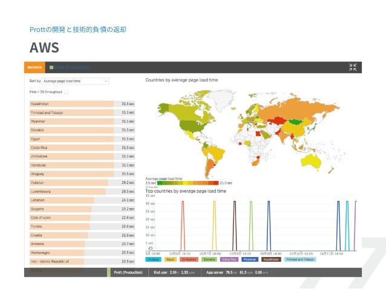Toggle Egypt legend swatch under chart
386x289 pixels.
tap(171, 259)
